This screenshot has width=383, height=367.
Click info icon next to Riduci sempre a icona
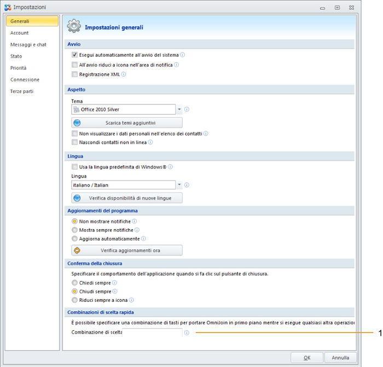(x=131, y=300)
